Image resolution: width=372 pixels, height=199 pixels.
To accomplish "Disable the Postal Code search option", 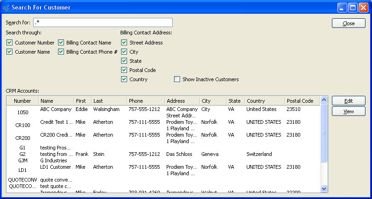I will click(x=124, y=70).
